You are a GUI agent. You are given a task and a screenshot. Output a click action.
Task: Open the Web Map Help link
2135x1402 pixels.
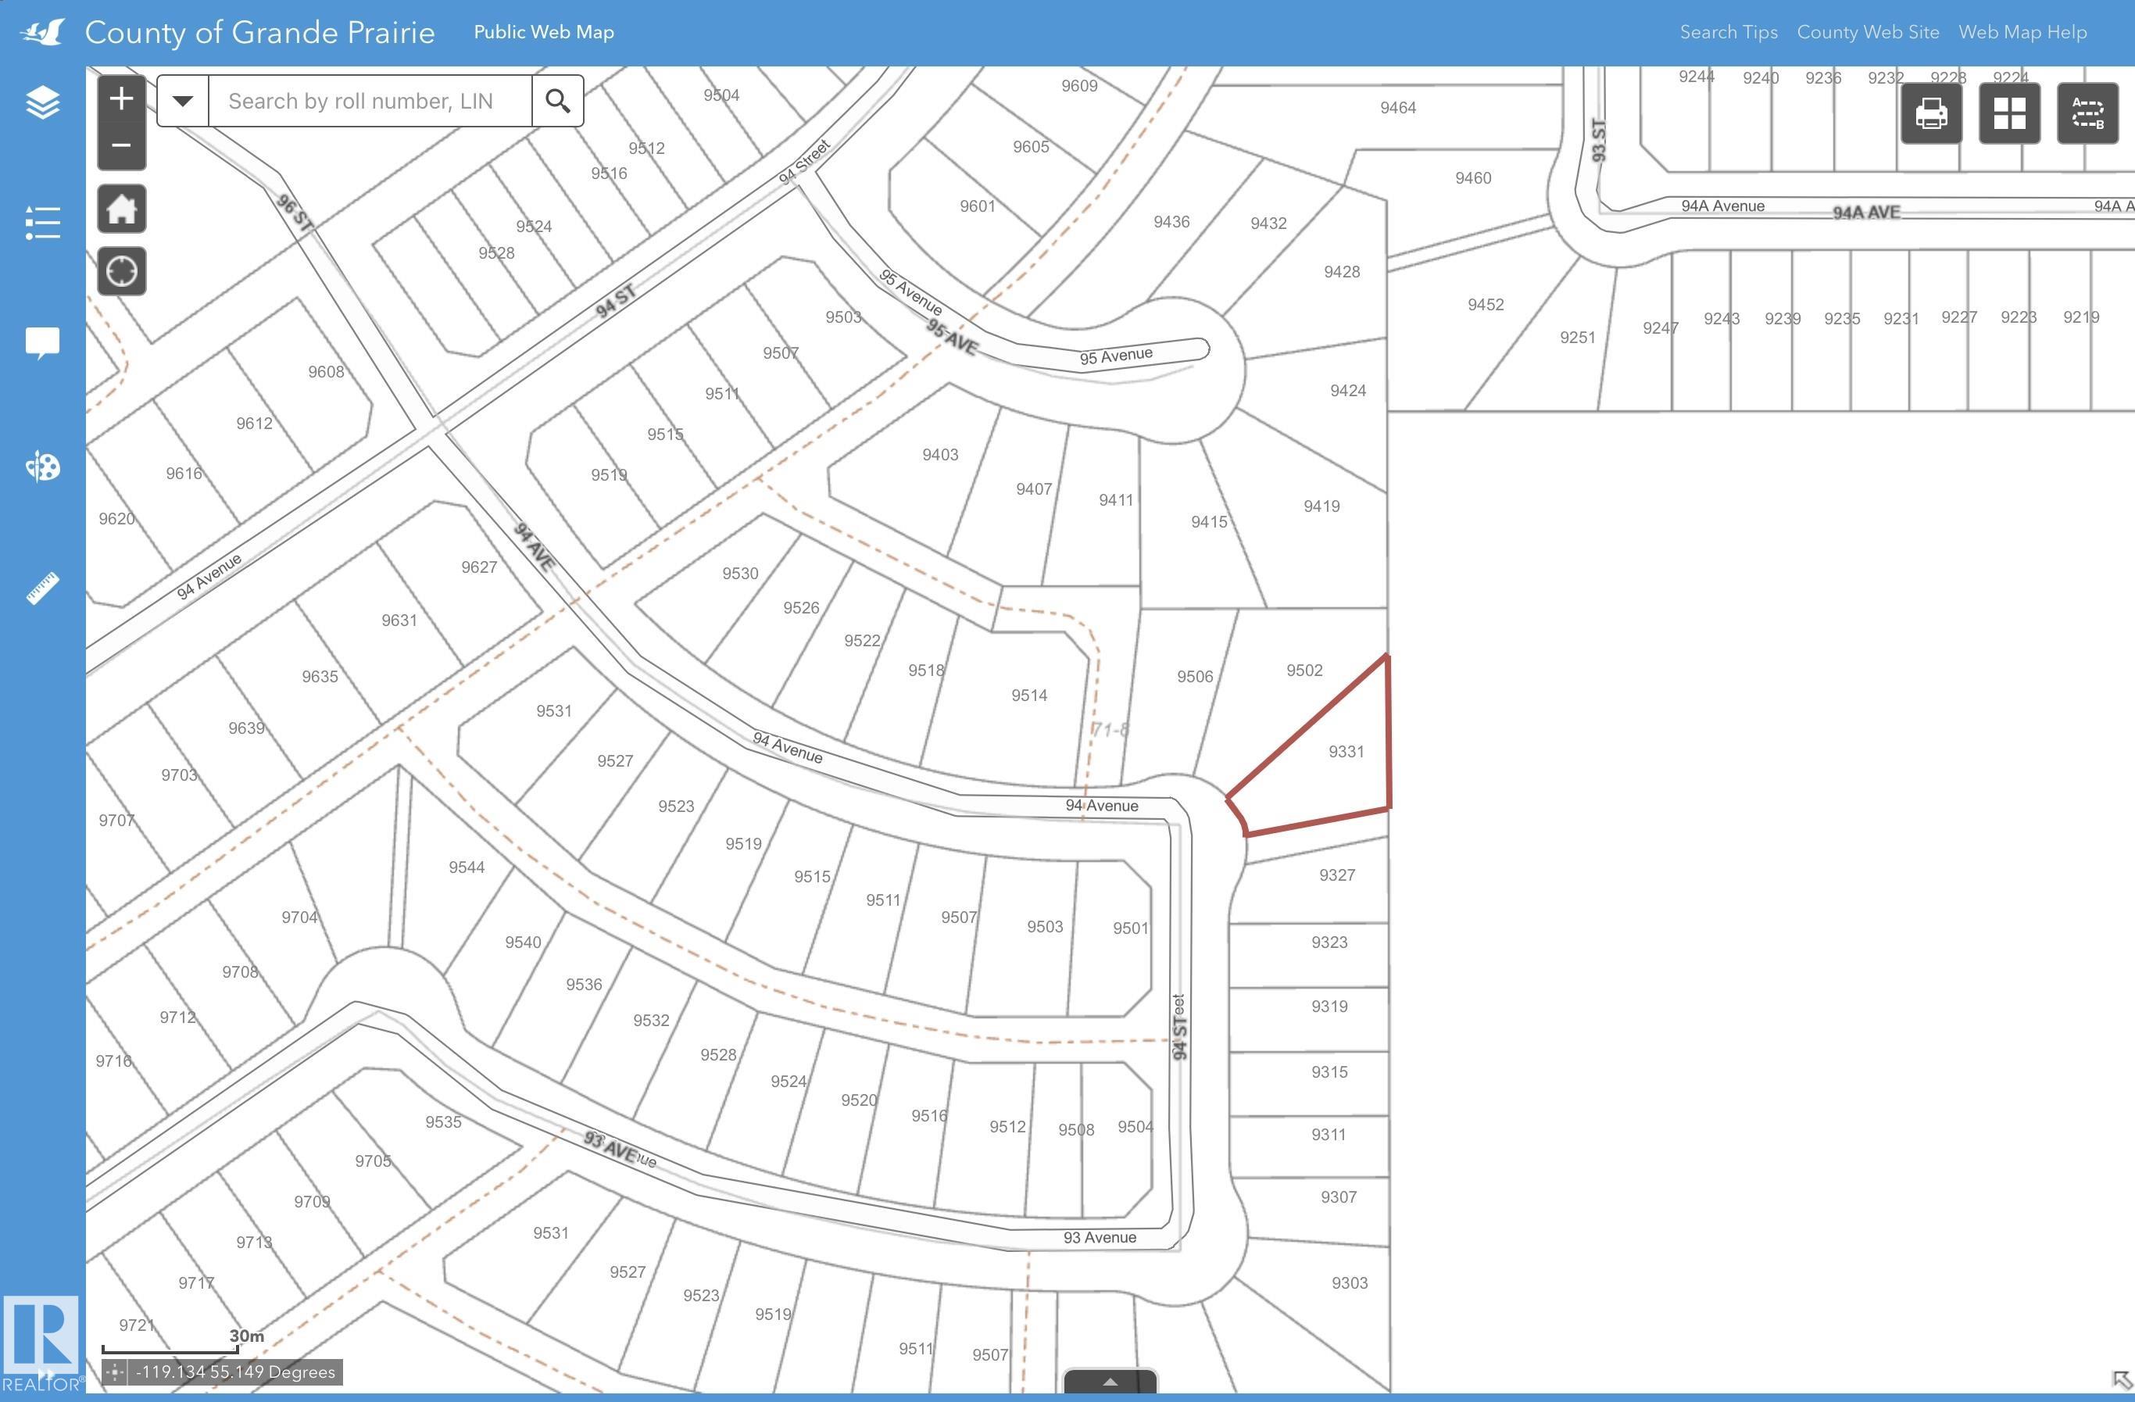click(2022, 32)
